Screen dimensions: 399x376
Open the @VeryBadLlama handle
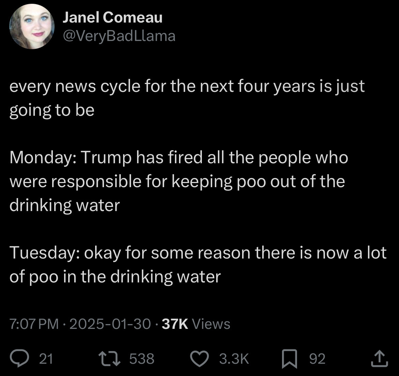pos(119,35)
